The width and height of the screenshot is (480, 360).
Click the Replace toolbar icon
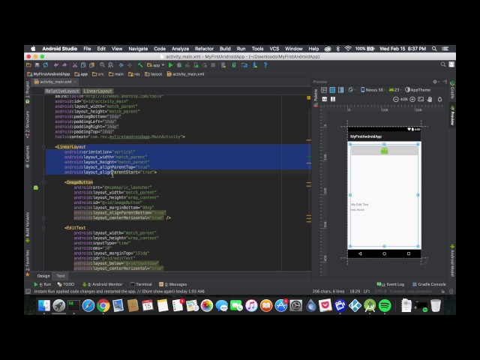(x=110, y=65)
